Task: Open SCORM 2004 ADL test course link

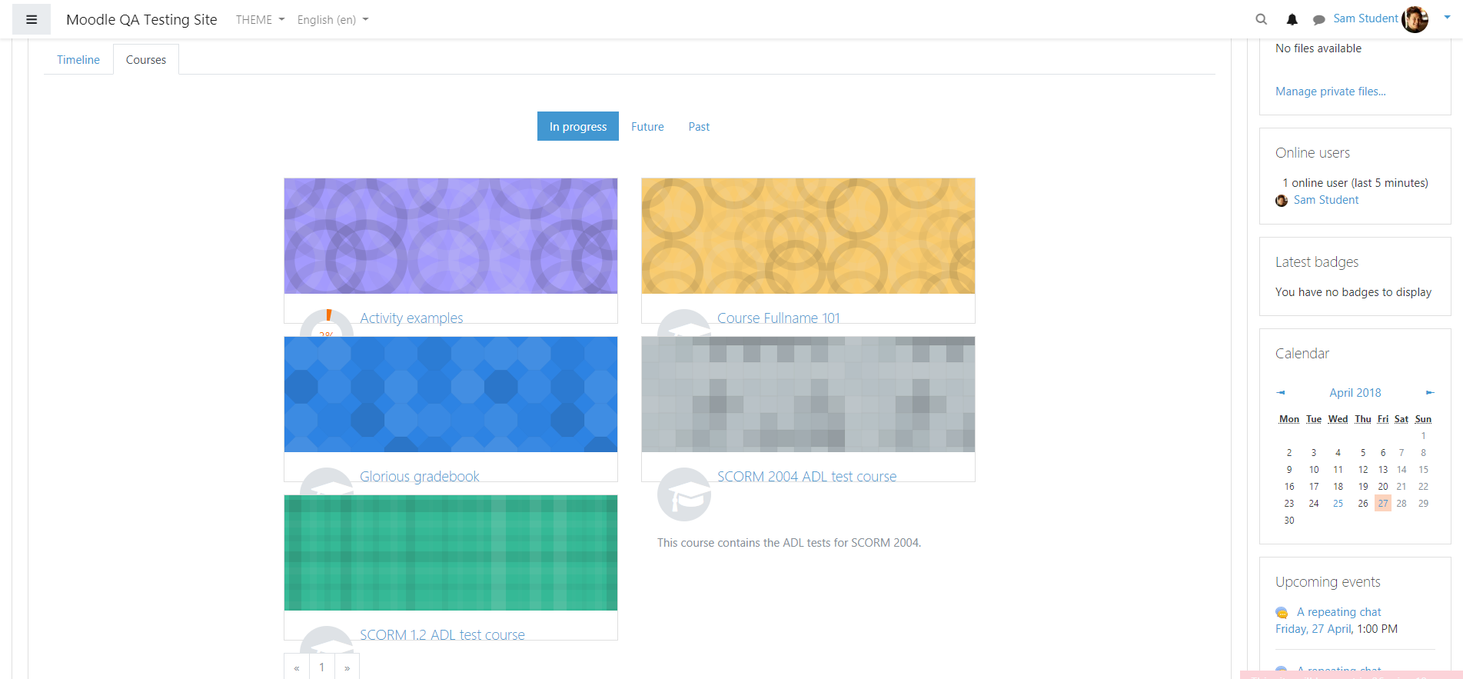Action: 807,477
